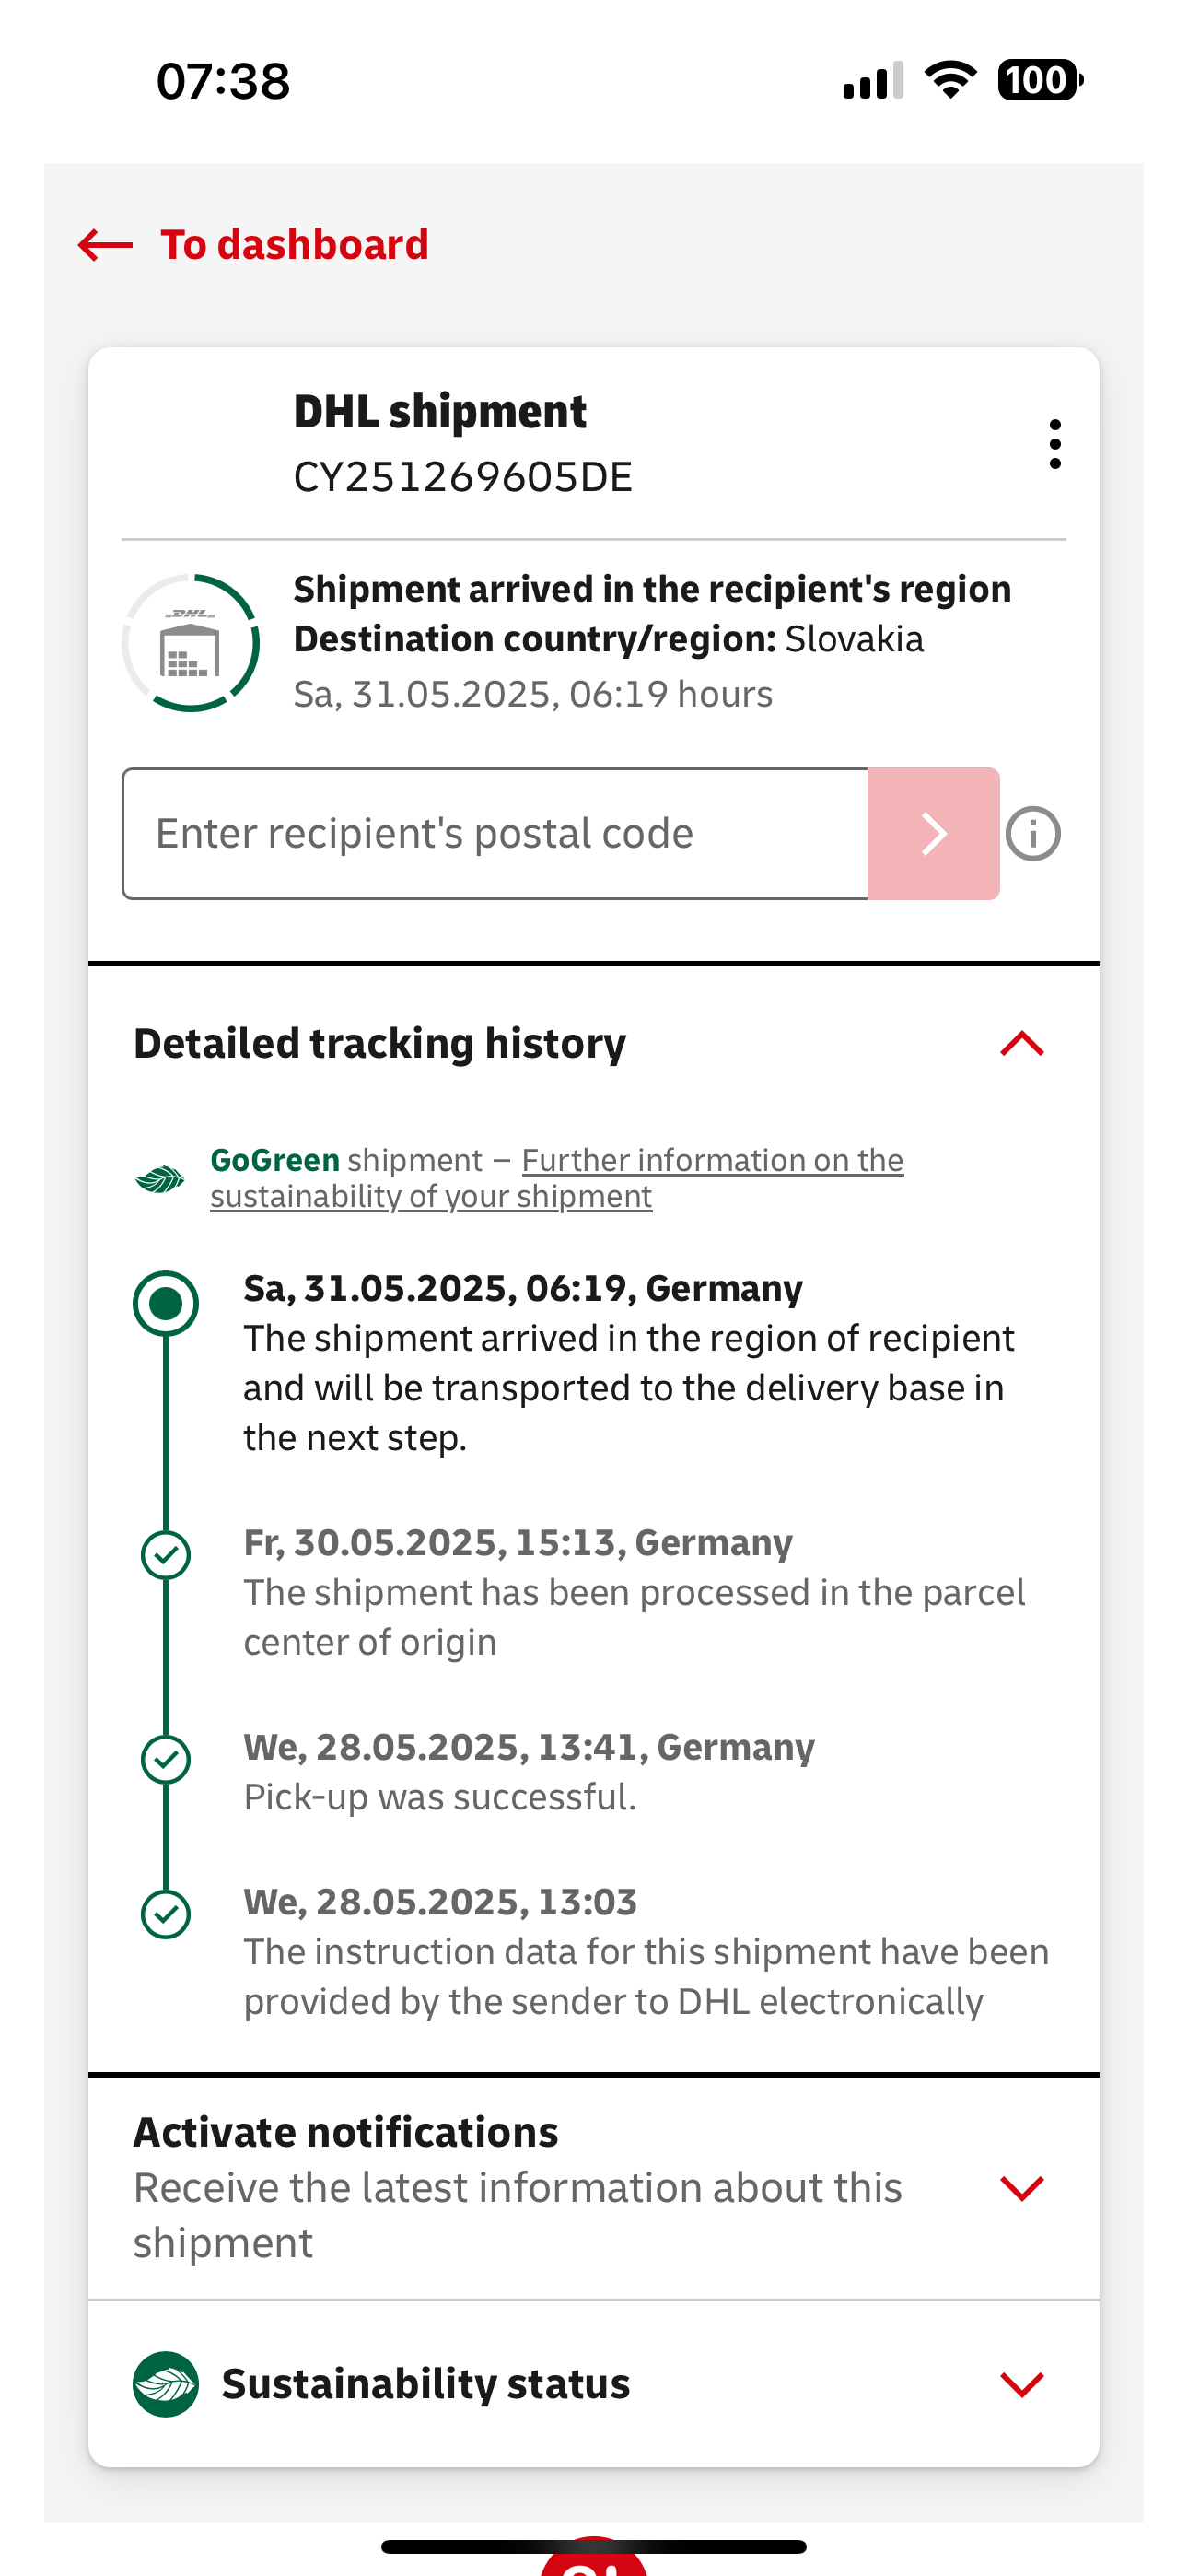This screenshot has width=1188, height=2576.
Task: Collapse the Detailed tracking history section
Action: [1022, 1043]
